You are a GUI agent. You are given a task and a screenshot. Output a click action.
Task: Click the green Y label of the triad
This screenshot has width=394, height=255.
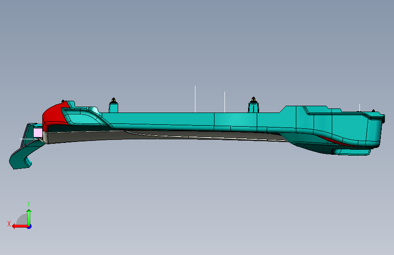[x=29, y=204]
